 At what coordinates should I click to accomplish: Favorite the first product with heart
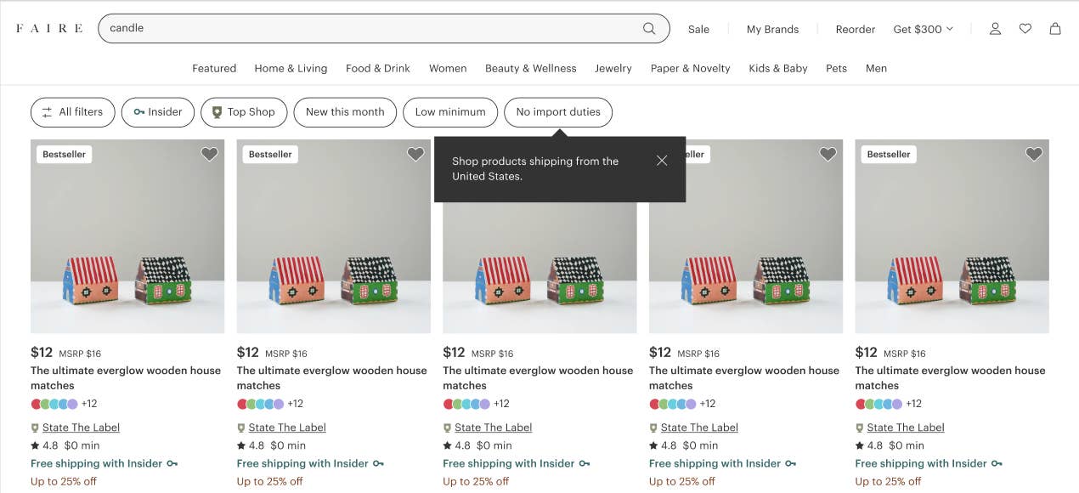coord(209,154)
